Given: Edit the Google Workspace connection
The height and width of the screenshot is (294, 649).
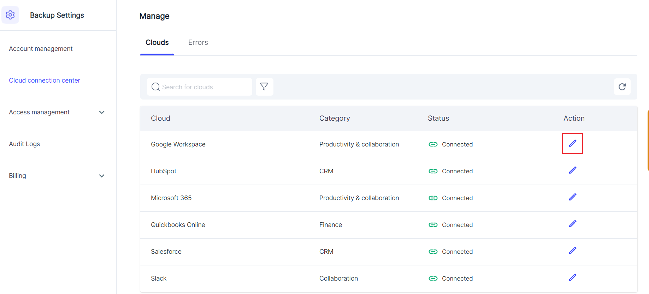Looking at the screenshot, I should 572,143.
